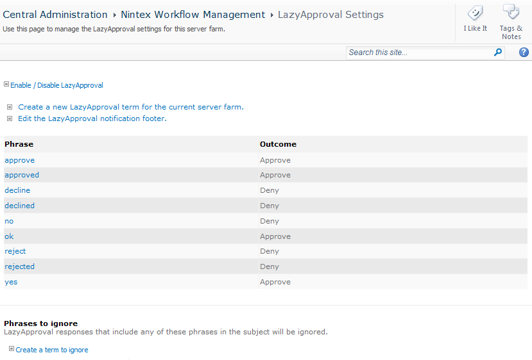Open the blue help question icon

524,52
